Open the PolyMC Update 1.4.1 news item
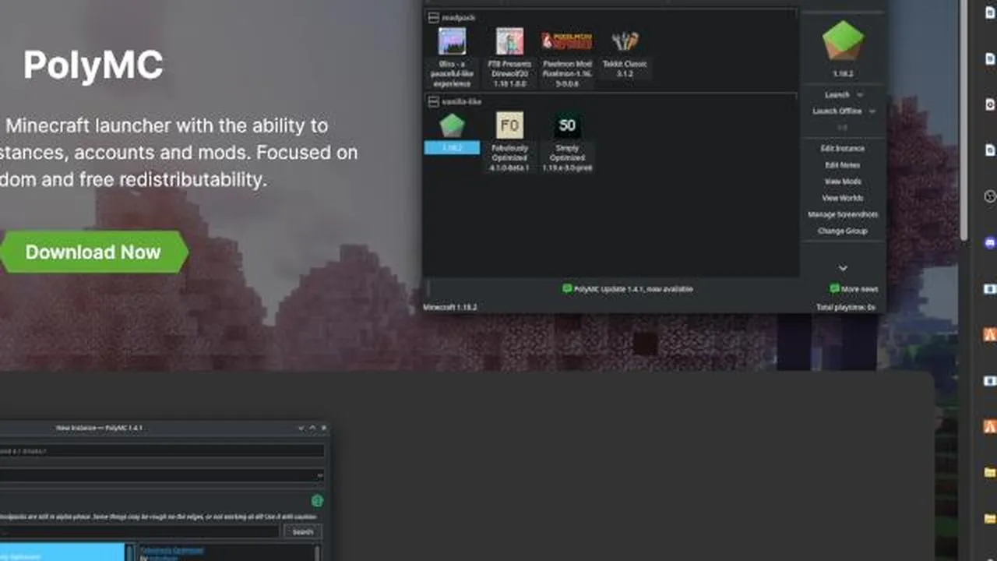997x561 pixels. 628,289
